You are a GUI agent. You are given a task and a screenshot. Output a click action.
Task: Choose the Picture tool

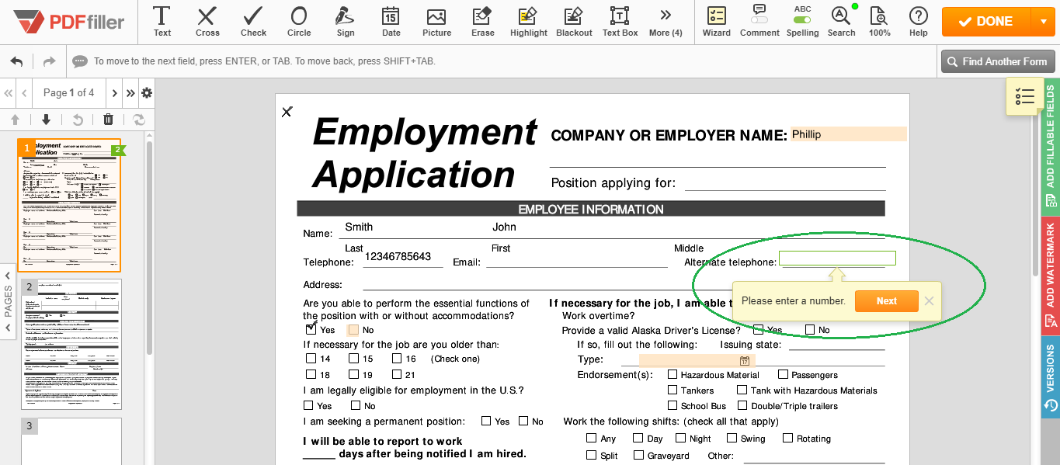click(x=436, y=22)
